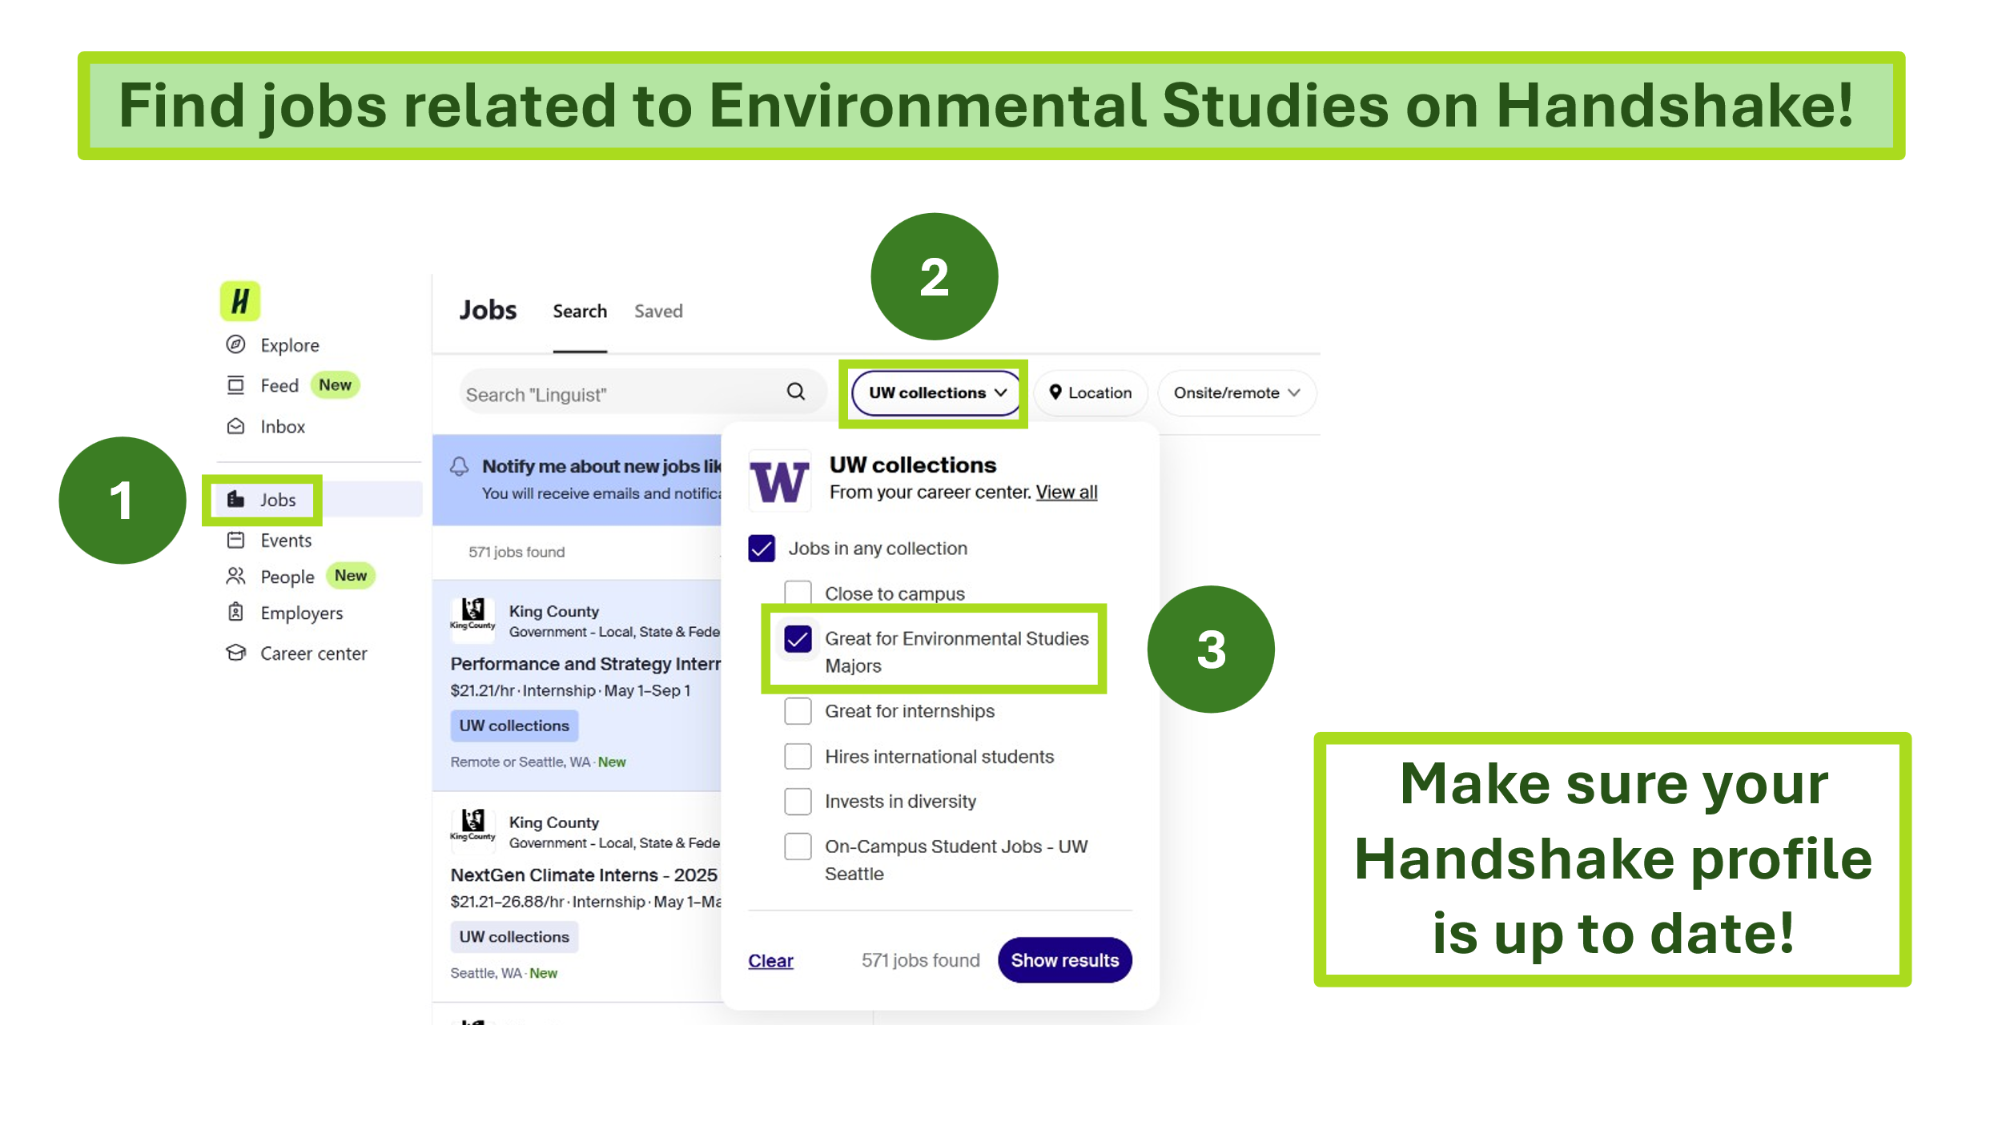The image size is (2002, 1126).
Task: Click the Feed icon in the sidebar
Action: coord(235,385)
